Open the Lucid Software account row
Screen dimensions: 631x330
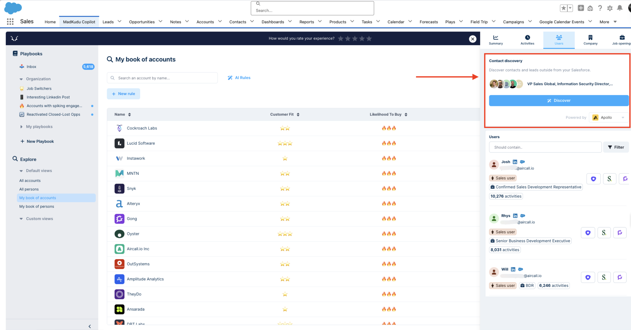coord(293,143)
